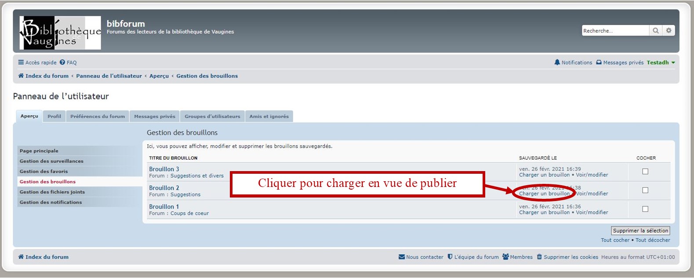Click the Notifications bell icon
This screenshot has height=278, width=694.
pos(557,62)
